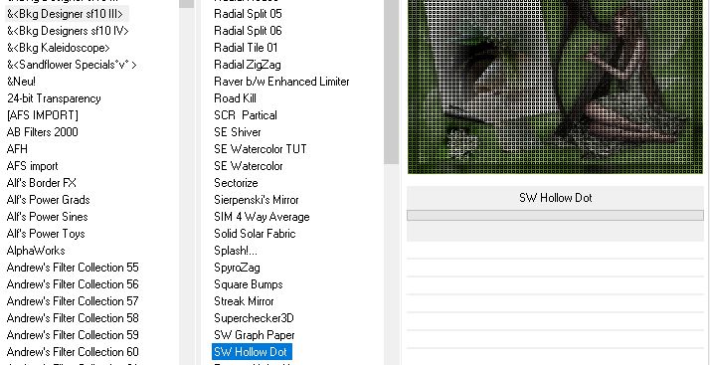Click the filter list scrollbar thumb
Viewport: 710px width, 365px height.
391,82
